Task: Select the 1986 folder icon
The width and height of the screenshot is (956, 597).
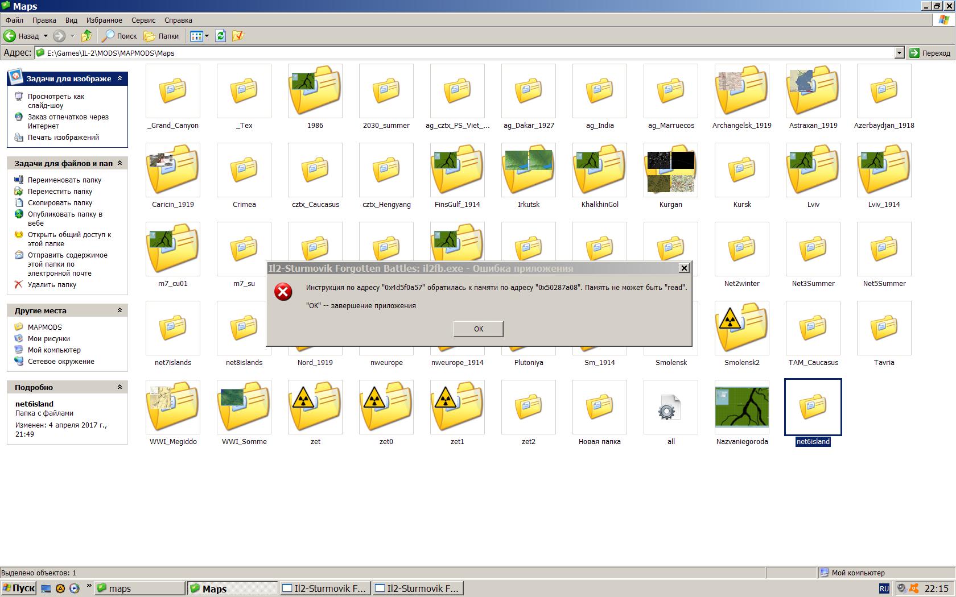Action: click(x=315, y=91)
